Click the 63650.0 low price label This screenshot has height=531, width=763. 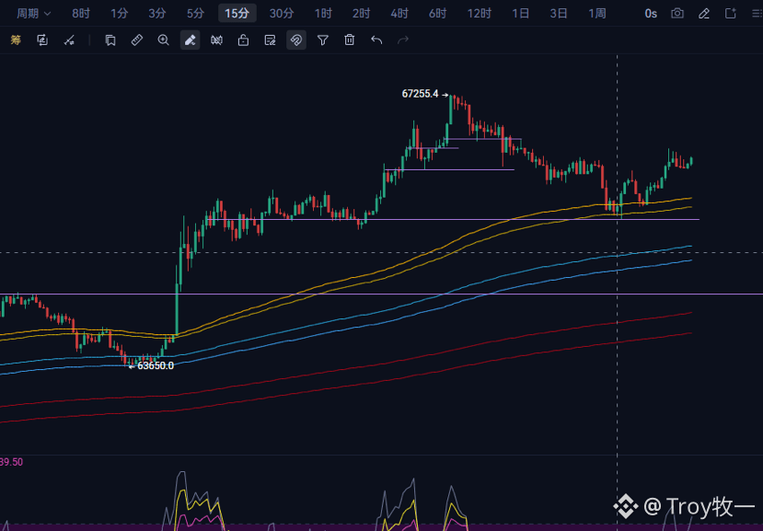click(156, 365)
